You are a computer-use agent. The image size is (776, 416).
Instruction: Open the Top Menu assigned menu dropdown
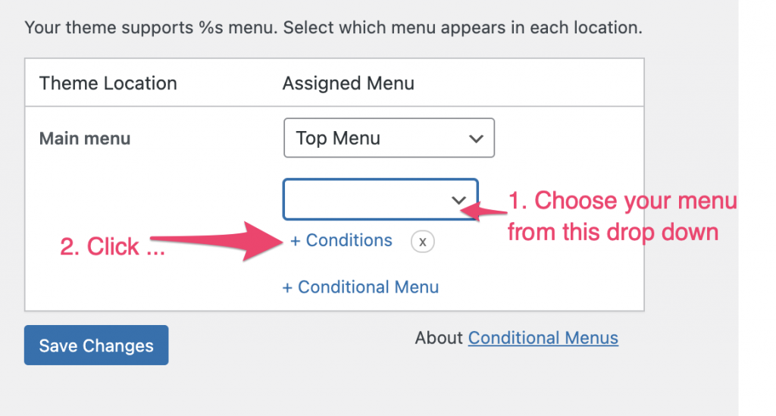coord(389,138)
